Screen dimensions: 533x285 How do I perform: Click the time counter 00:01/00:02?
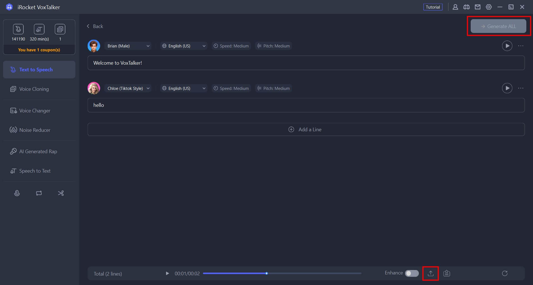[187, 274]
